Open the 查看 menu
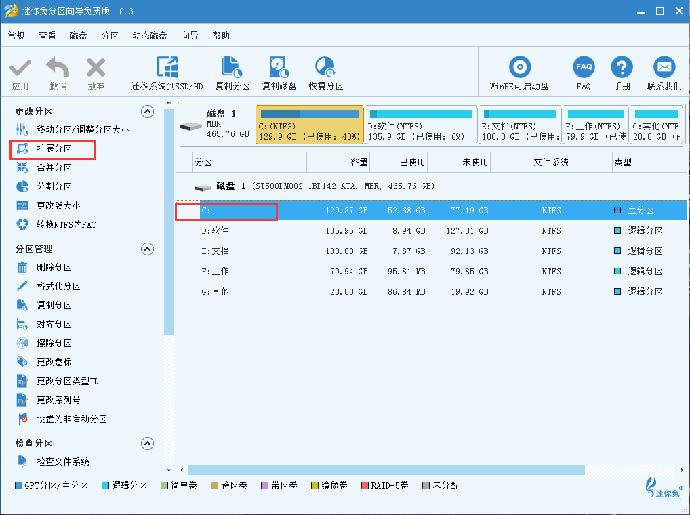 point(47,35)
